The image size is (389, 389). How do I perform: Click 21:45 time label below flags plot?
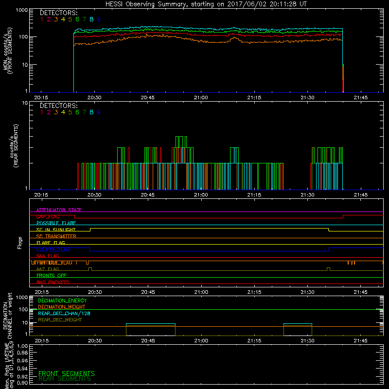pos(361,292)
